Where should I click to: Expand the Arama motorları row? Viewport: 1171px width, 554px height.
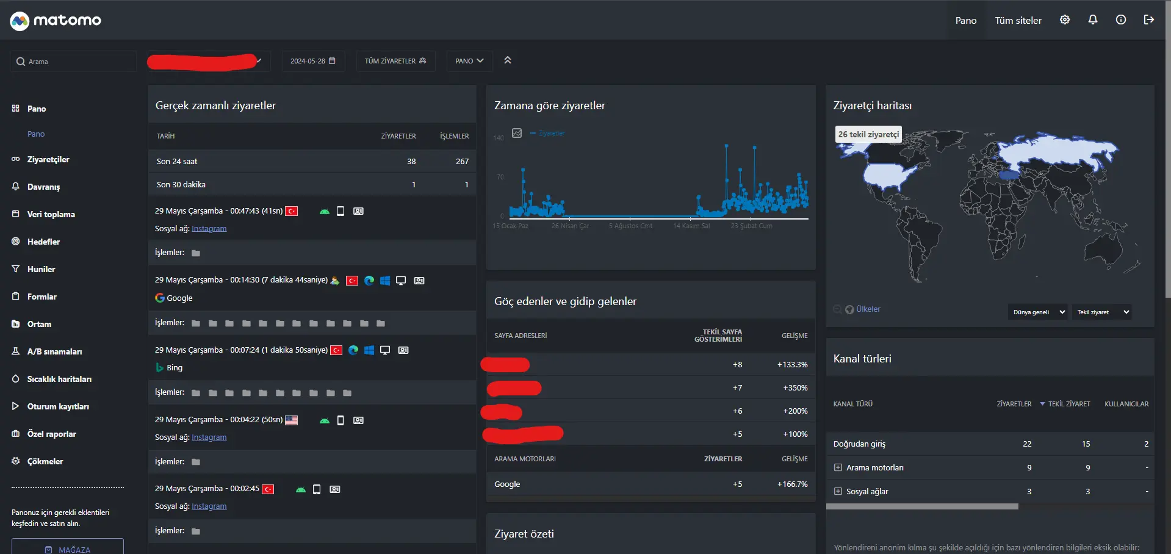[838, 468]
